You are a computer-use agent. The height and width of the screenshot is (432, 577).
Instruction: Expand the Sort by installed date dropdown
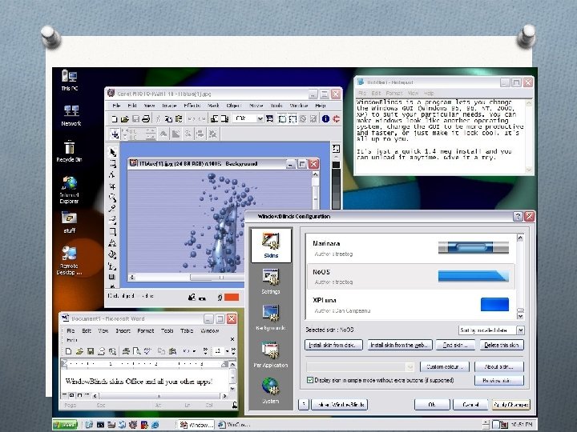tap(520, 330)
